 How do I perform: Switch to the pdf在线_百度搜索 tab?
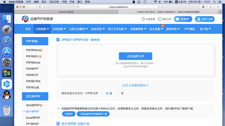[x=66, y=12]
